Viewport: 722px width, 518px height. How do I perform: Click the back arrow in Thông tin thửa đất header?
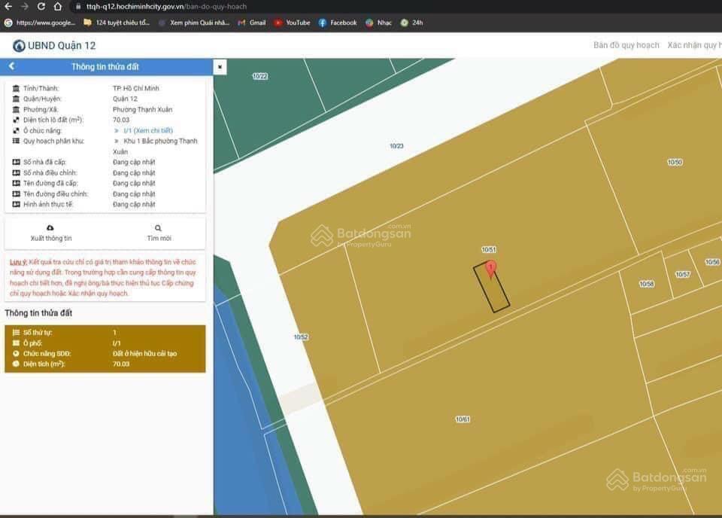[12, 67]
